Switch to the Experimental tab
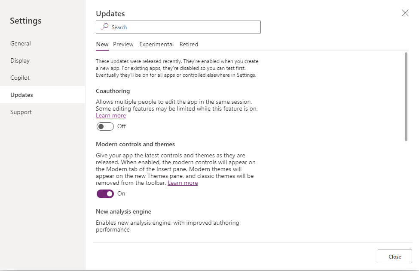 coord(156,44)
